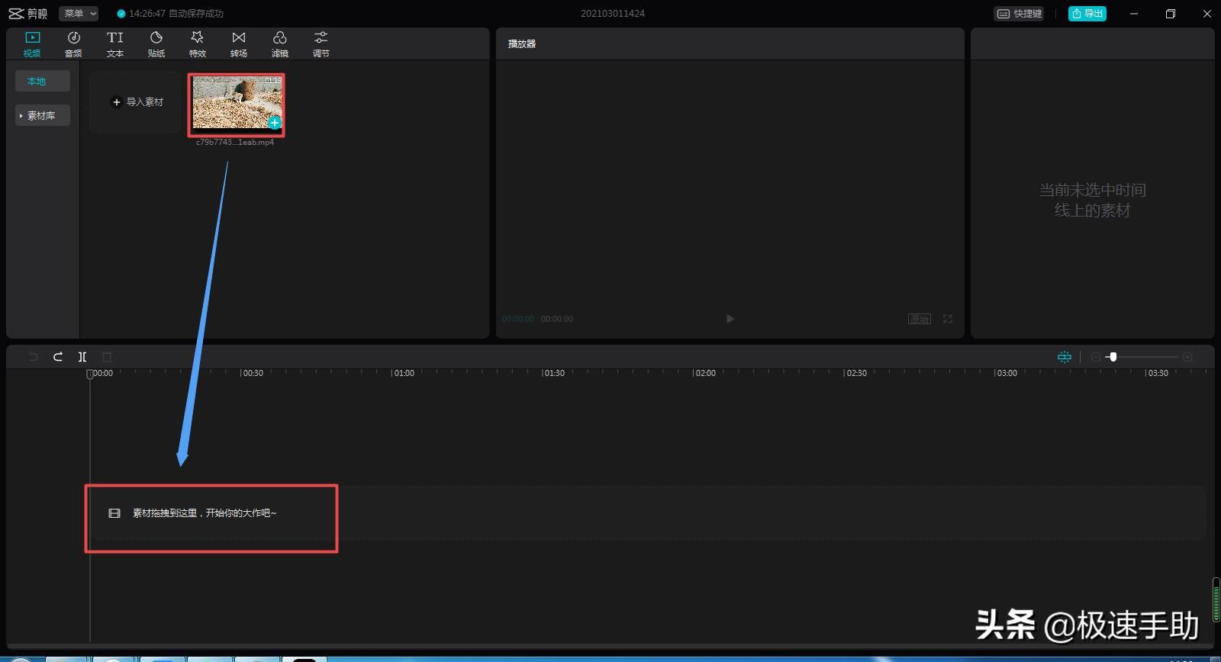The height and width of the screenshot is (662, 1221).
Task: Enter fullscreen preview in player
Action: click(948, 319)
